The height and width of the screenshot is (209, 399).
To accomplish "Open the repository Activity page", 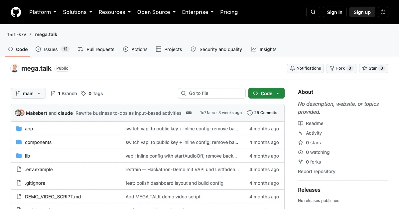I will (x=310, y=133).
